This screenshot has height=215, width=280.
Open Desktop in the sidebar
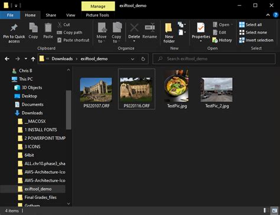26,96
